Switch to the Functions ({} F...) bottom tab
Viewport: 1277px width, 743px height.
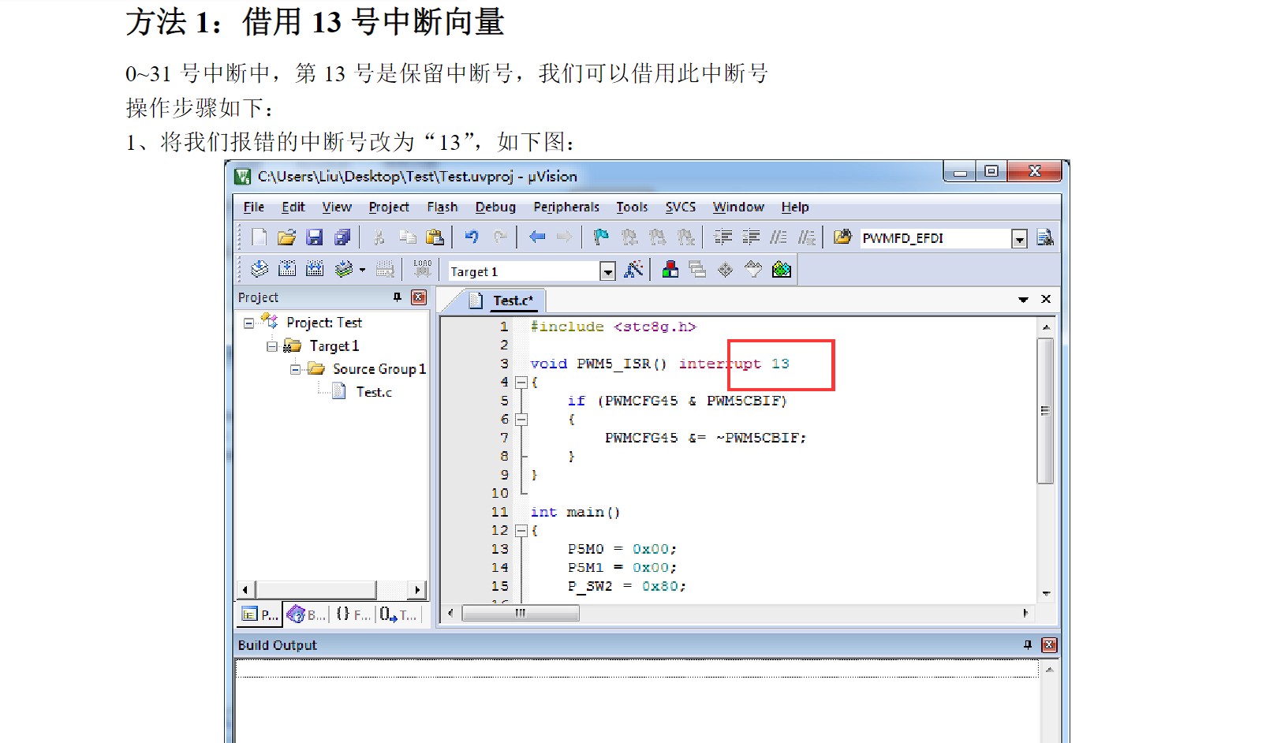tap(353, 614)
